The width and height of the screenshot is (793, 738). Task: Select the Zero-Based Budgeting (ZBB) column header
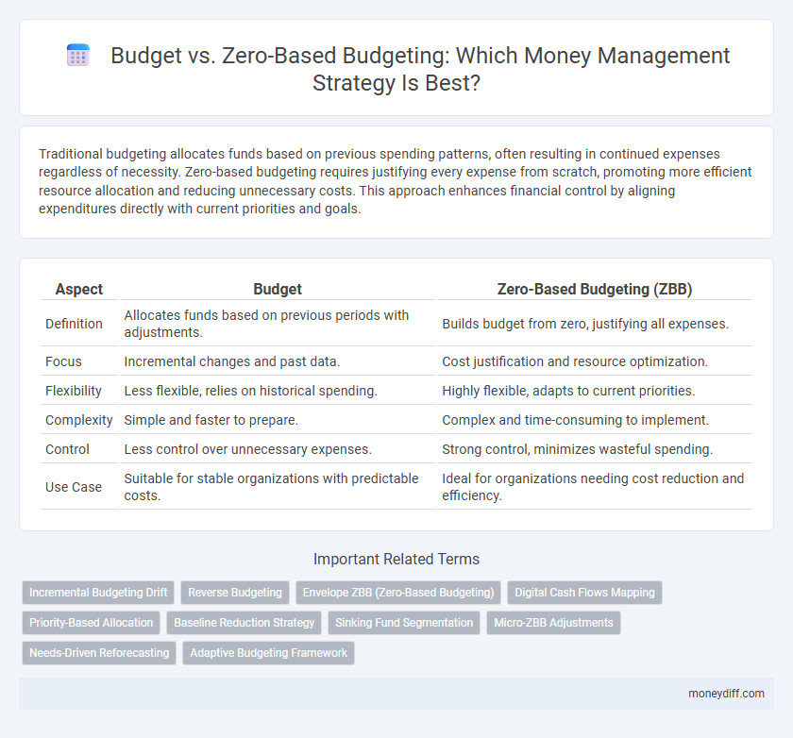595,290
